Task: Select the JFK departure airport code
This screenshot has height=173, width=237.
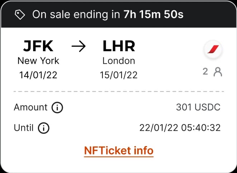Action: tap(38, 46)
